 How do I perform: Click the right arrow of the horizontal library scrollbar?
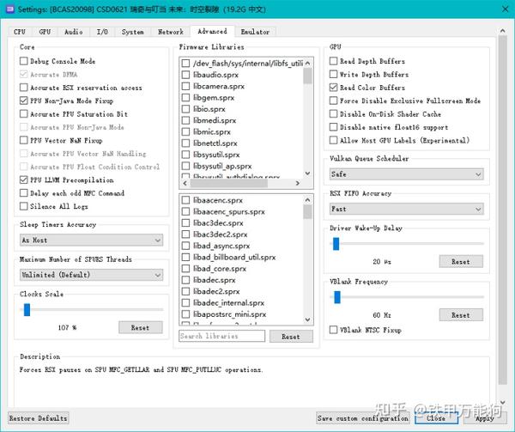(x=298, y=183)
